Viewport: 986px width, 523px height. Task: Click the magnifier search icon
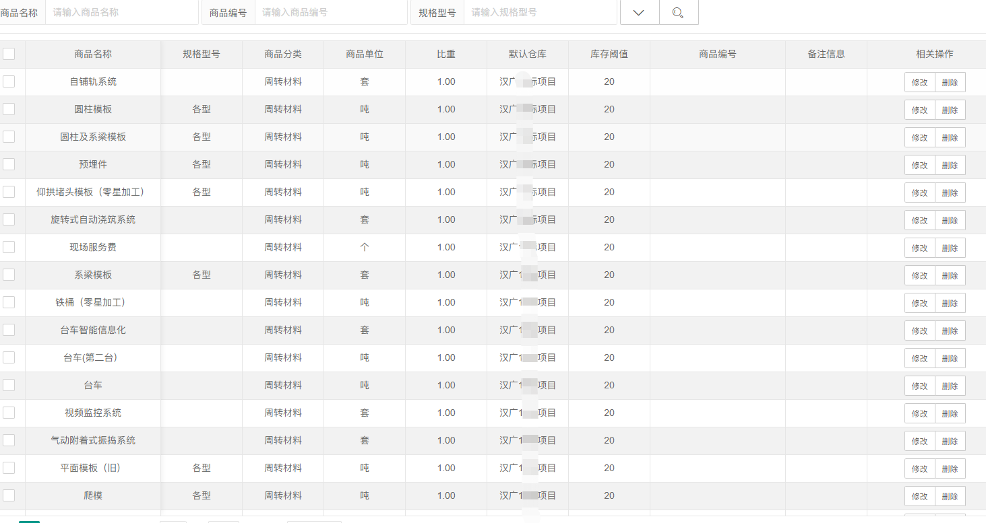679,12
